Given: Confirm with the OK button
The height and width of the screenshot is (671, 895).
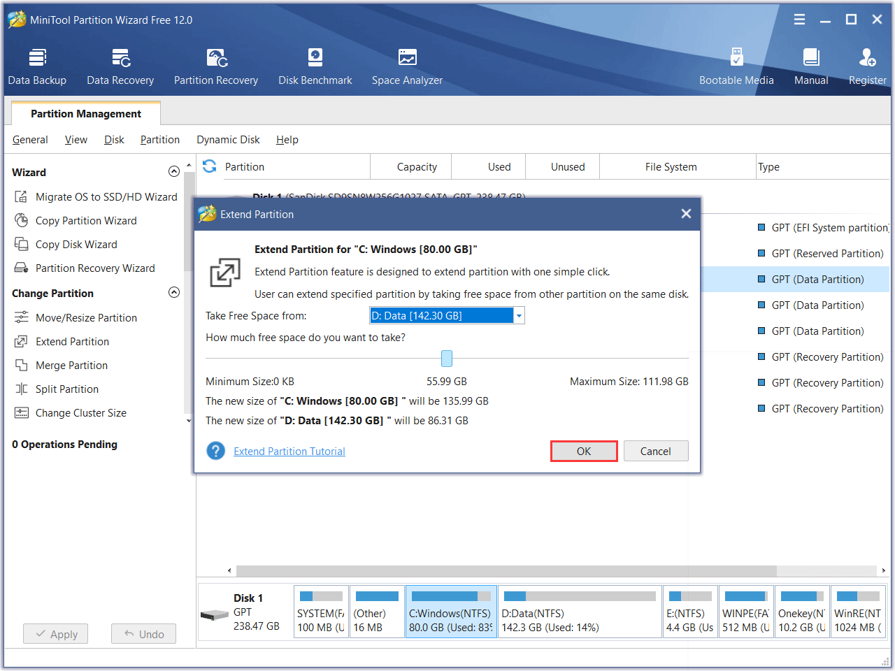Looking at the screenshot, I should [x=584, y=451].
